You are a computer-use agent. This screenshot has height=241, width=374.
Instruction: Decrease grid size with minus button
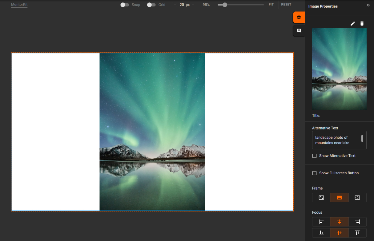pos(175,5)
